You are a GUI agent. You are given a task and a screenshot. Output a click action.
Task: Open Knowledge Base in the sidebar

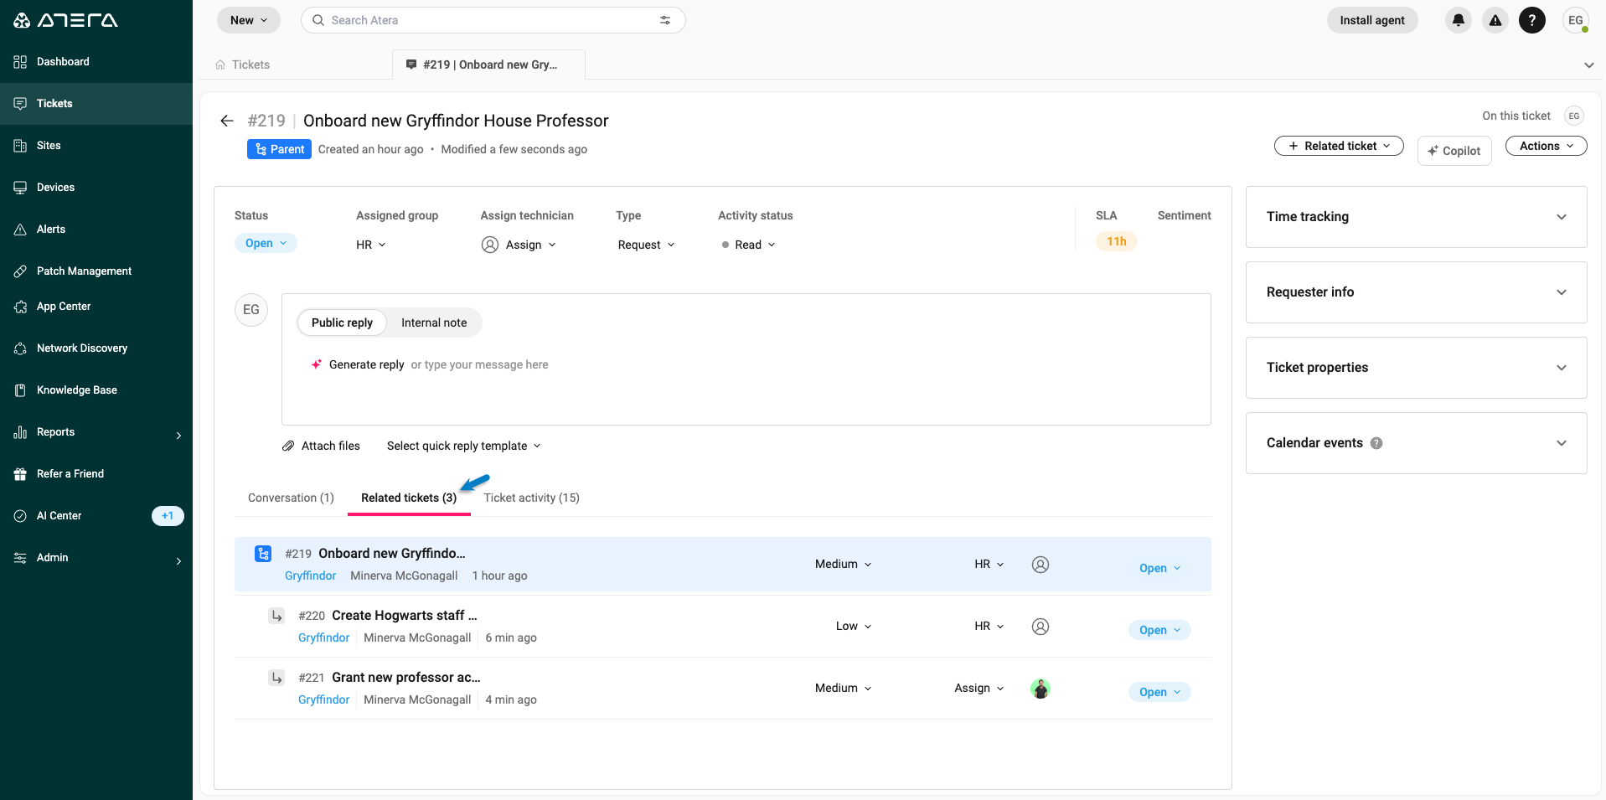tap(96, 390)
